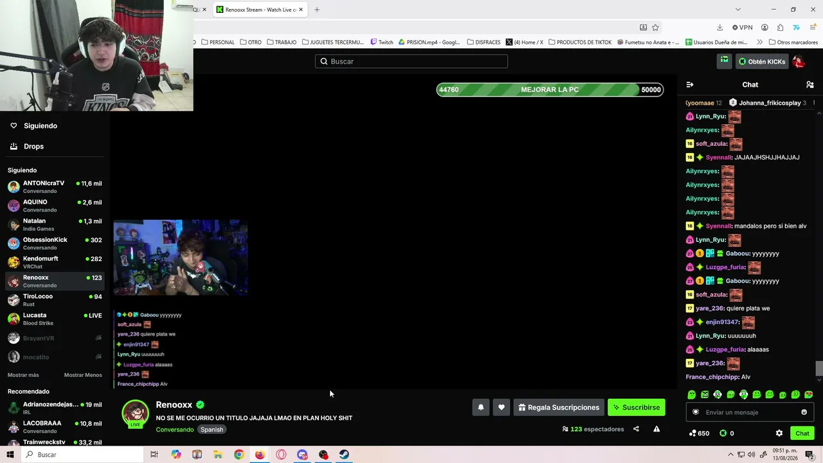Show more bookmarks overflow chevron
The image size is (823, 463).
click(759, 42)
